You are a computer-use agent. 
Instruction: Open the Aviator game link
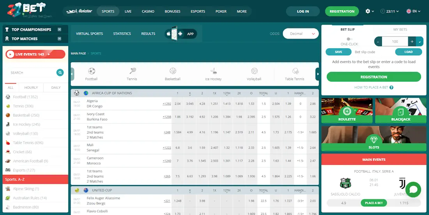79,11
